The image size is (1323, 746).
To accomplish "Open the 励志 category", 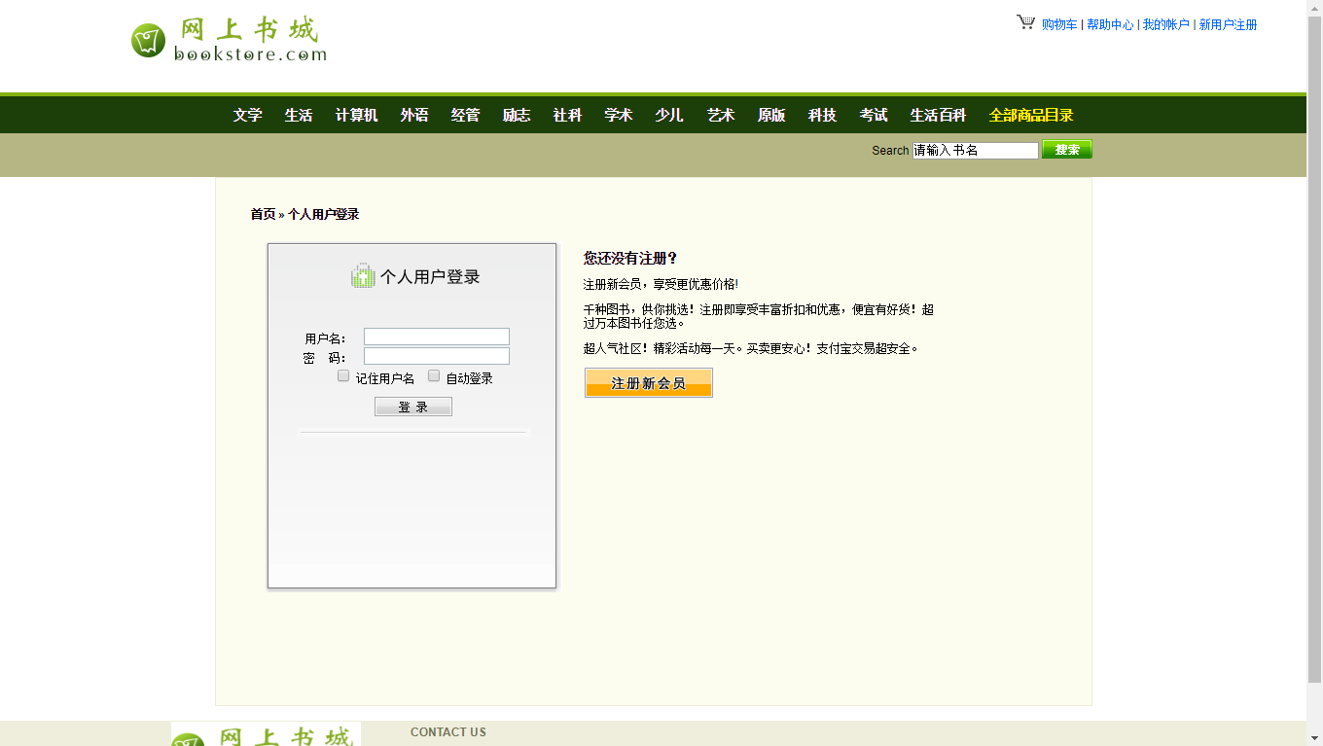I will click(517, 115).
